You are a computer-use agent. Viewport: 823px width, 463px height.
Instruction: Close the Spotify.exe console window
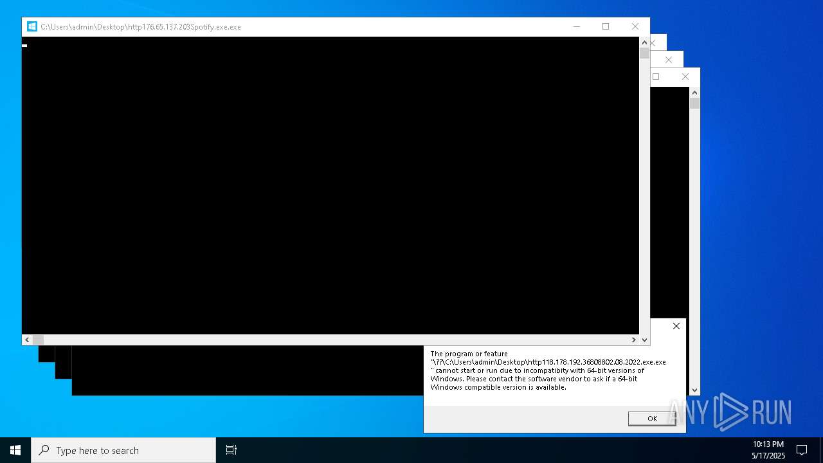pos(635,26)
